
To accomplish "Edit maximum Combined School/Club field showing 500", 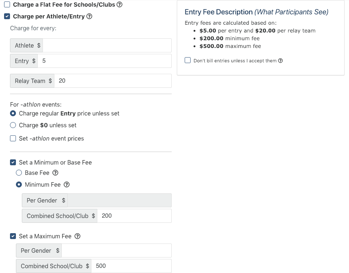I will [x=131, y=266].
